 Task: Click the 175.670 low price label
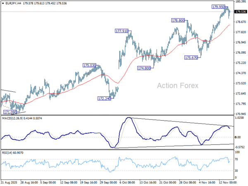[x=191, y=58]
